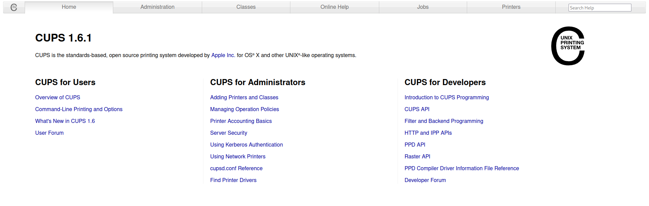This screenshot has width=649, height=206.
Task: Focus the Search Help input field
Action: click(600, 8)
